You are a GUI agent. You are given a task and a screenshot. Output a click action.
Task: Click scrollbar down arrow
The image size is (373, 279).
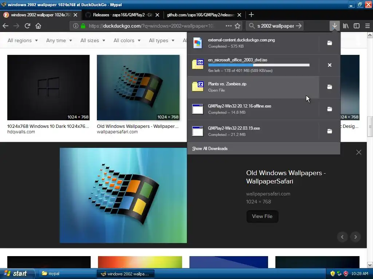[370, 265]
